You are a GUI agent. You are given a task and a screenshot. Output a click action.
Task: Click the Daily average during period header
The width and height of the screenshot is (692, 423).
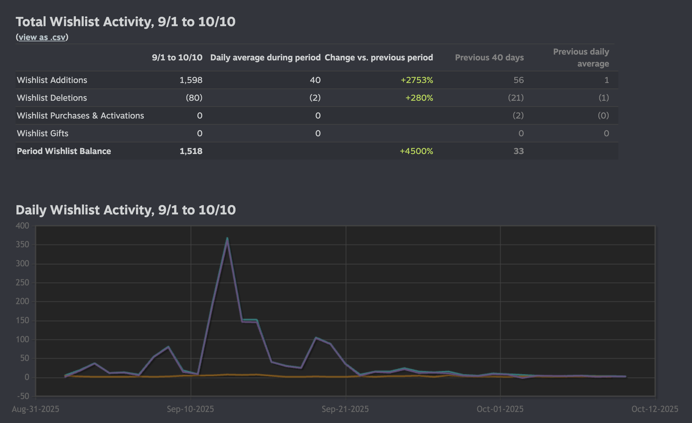[265, 57]
